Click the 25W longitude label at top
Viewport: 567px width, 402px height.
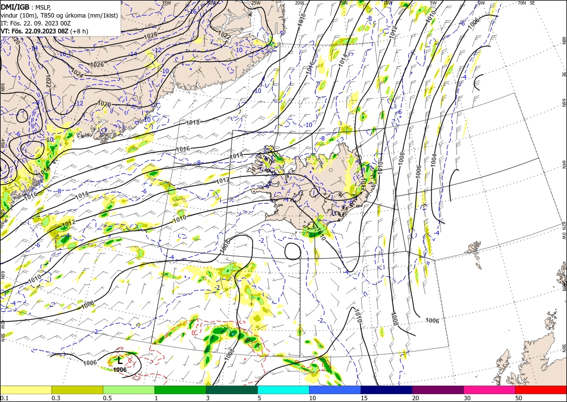click(x=256, y=3)
